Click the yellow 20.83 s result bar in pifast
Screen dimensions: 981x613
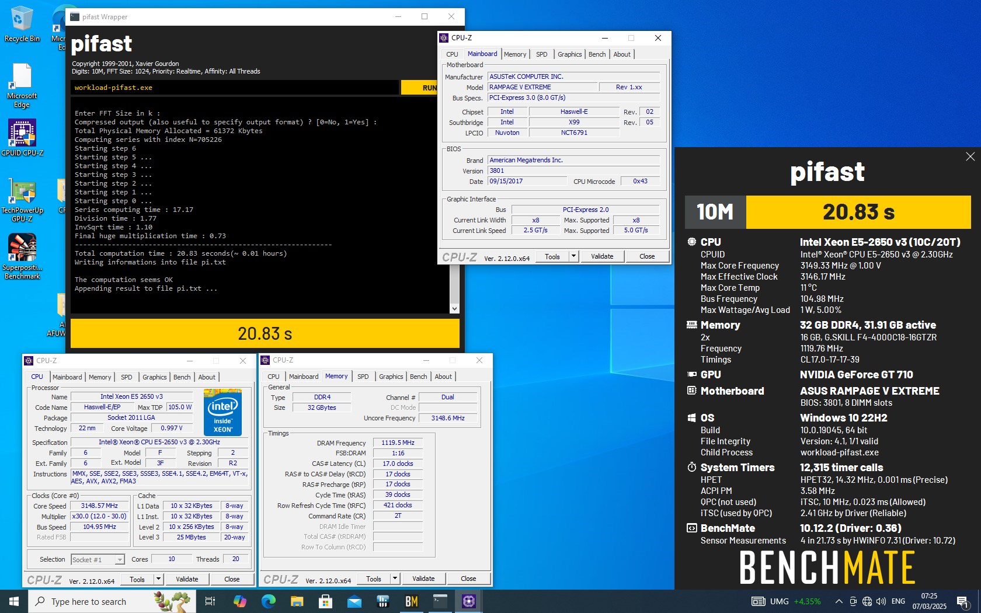265,333
